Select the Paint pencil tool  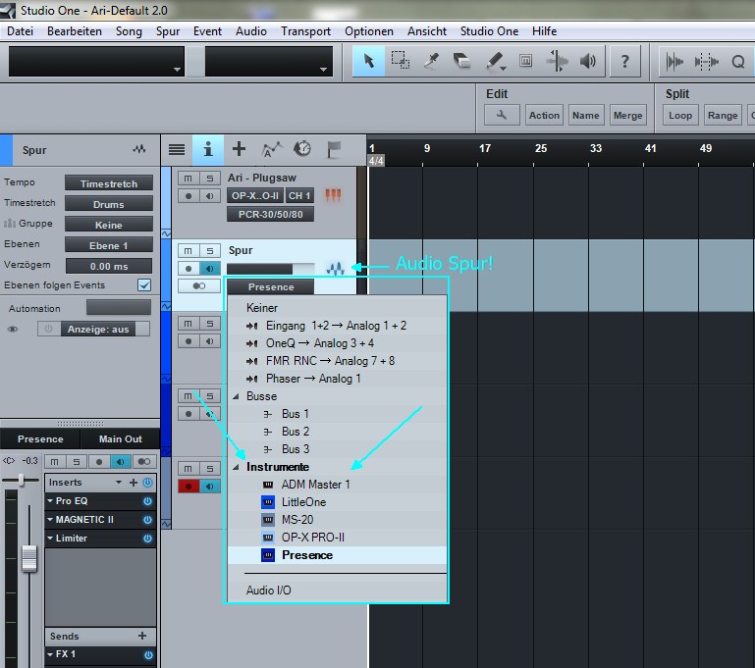[495, 61]
